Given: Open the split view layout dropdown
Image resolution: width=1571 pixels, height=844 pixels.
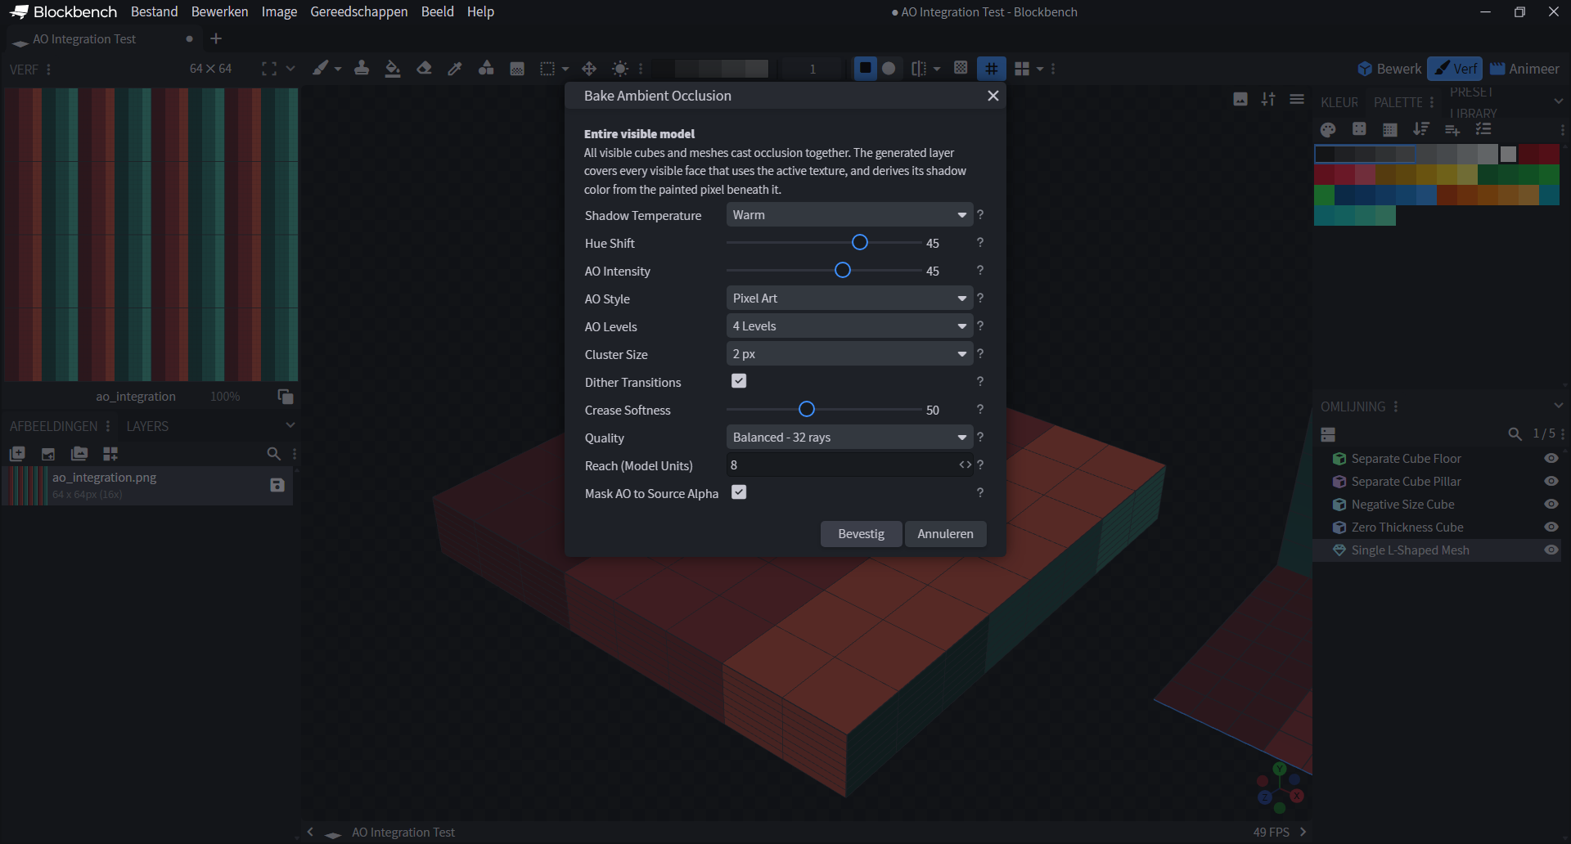Looking at the screenshot, I should click(x=1040, y=69).
